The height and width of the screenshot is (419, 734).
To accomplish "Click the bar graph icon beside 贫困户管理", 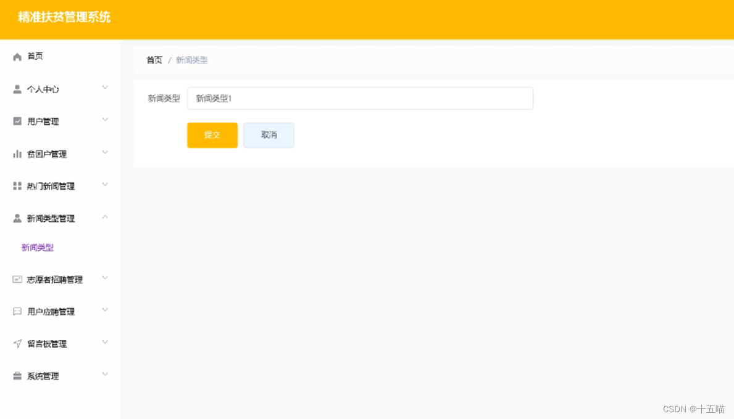I will pos(17,153).
